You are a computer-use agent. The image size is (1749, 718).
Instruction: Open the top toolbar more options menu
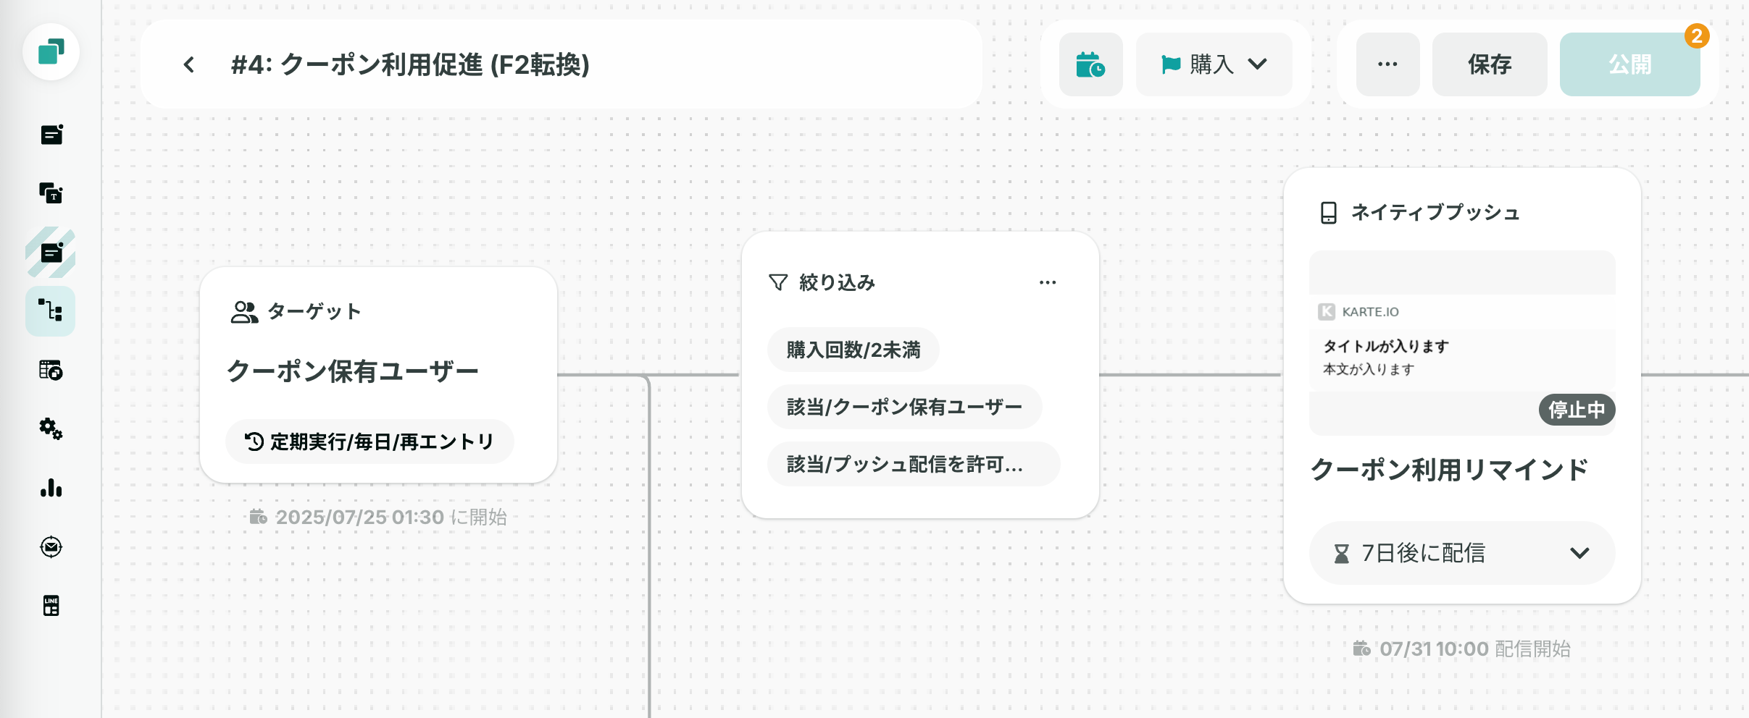click(1387, 64)
